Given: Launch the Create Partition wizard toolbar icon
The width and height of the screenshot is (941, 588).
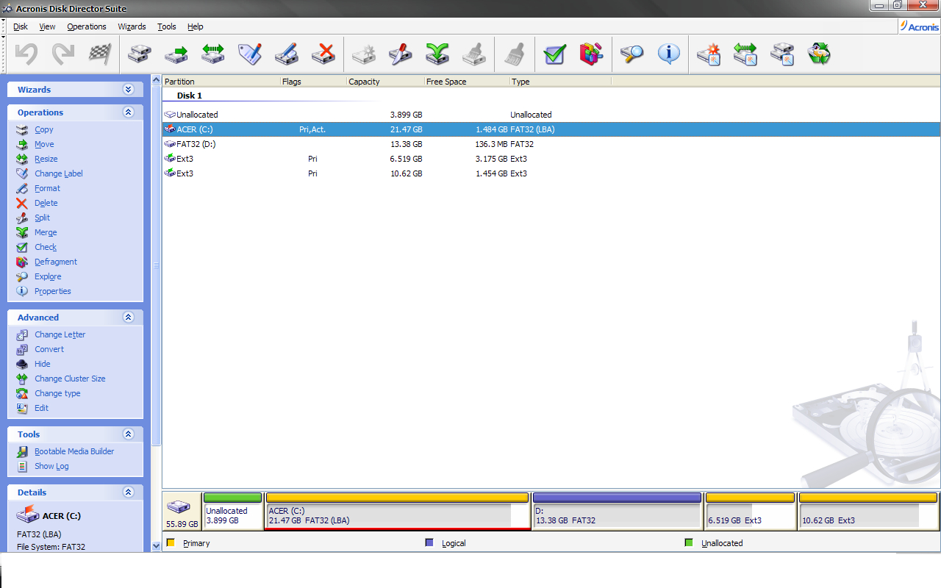Looking at the screenshot, I should click(709, 54).
